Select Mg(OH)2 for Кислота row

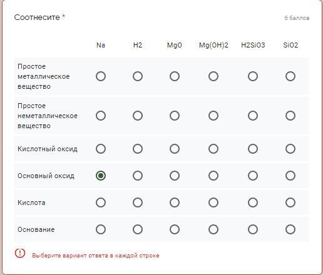(213, 202)
